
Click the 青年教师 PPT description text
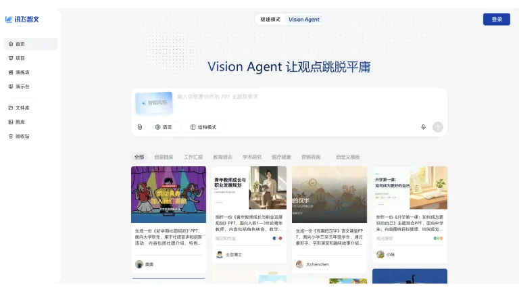click(x=249, y=223)
